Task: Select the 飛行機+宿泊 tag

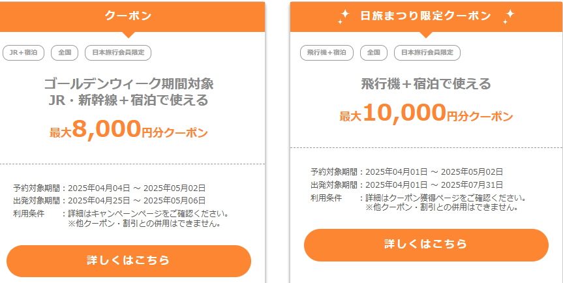Action: 327,53
